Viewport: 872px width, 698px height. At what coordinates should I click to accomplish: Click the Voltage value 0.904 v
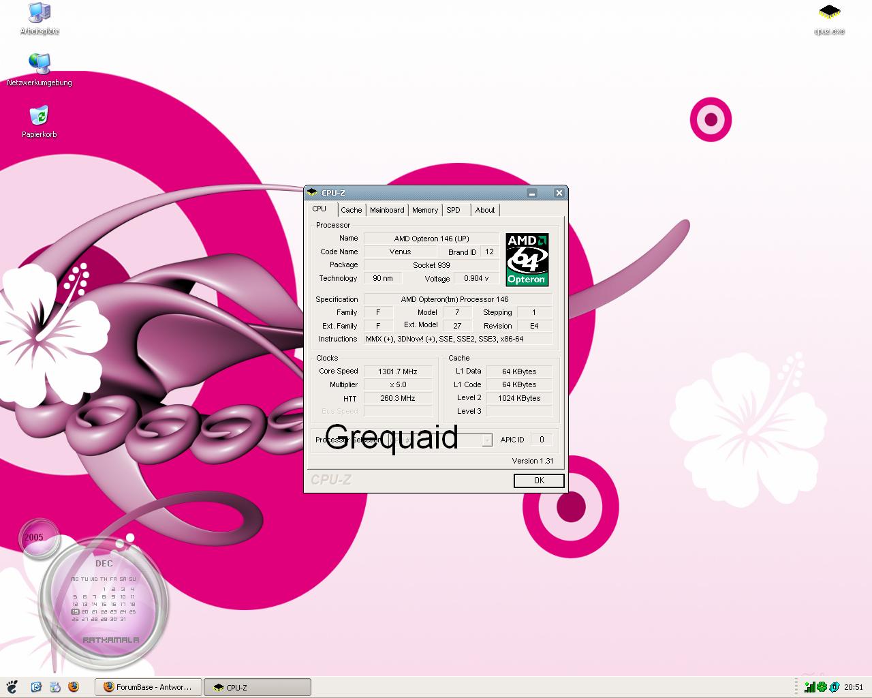476,278
